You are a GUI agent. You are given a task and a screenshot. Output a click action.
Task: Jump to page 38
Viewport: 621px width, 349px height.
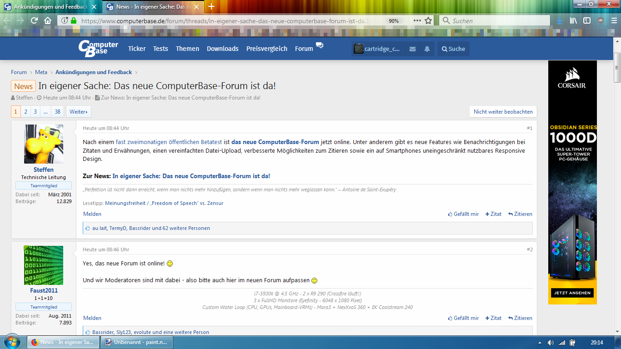tap(57, 112)
